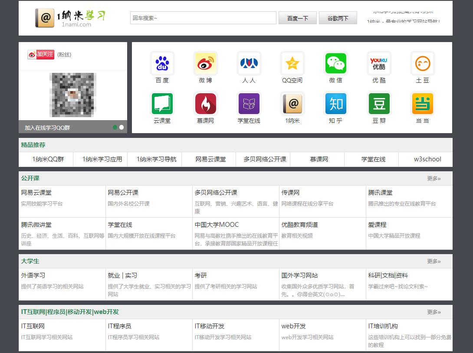Open Baidu from the icon grid
The width and height of the screenshot is (473, 353).
point(162,63)
